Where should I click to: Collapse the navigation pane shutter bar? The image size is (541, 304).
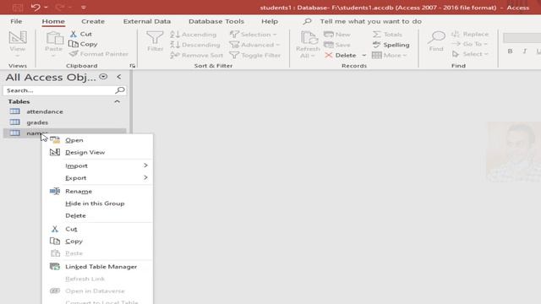pyautogui.click(x=119, y=77)
